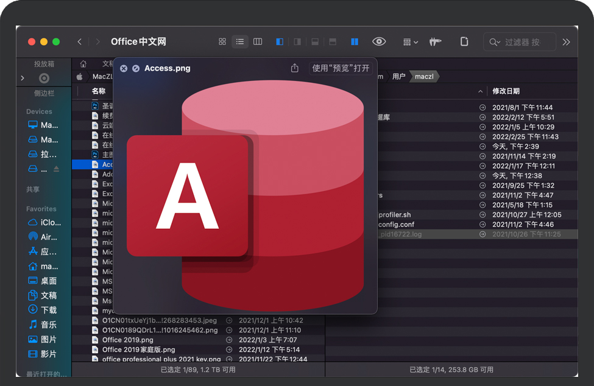The width and height of the screenshot is (594, 386).
Task: Open the grid arrange dropdown menu
Action: (411, 42)
